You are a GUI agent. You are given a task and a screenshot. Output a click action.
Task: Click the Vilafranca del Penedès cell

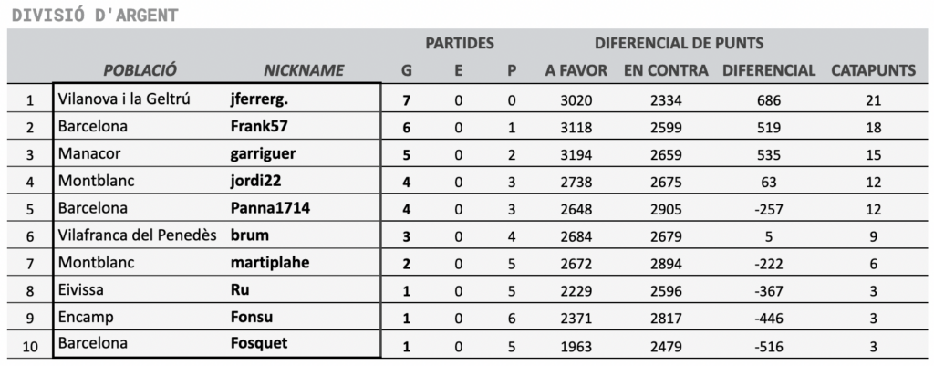(x=137, y=235)
